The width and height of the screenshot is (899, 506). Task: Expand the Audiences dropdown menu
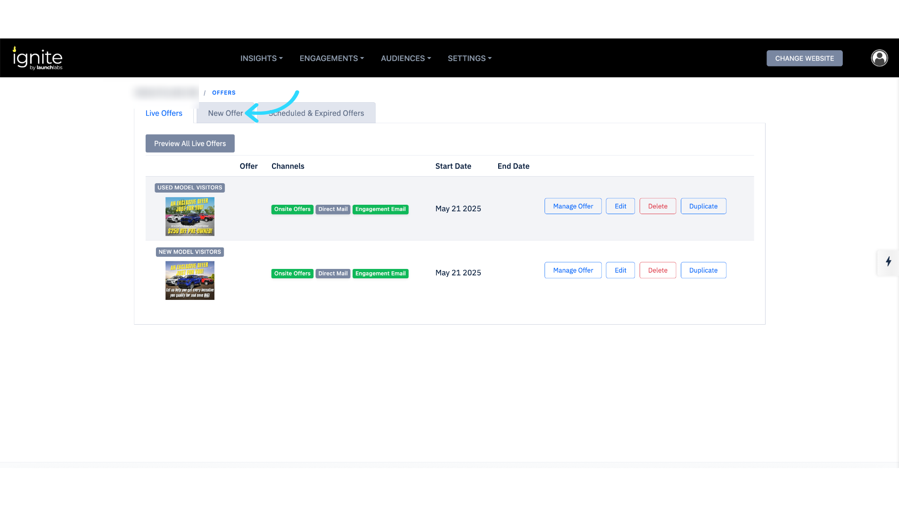pos(405,58)
